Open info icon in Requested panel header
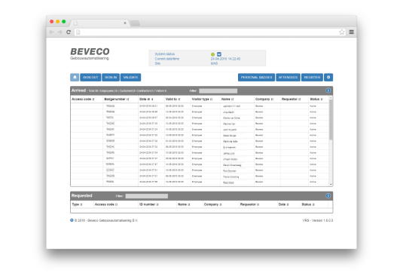 point(328,195)
